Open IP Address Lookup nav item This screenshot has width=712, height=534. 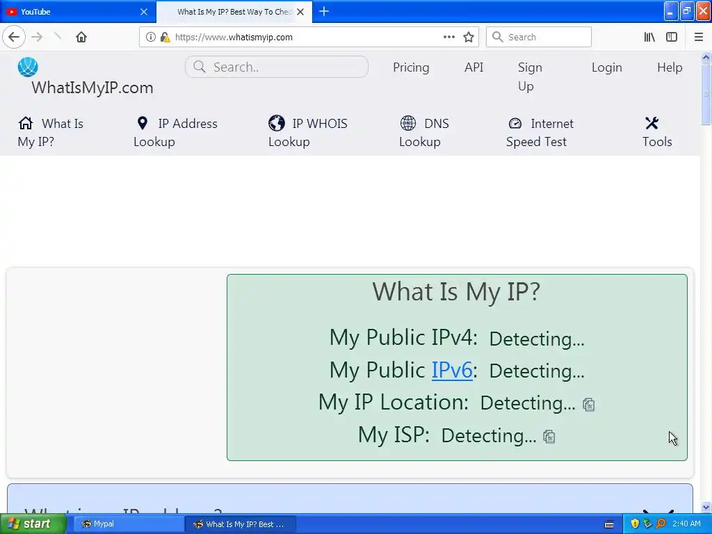[175, 132]
